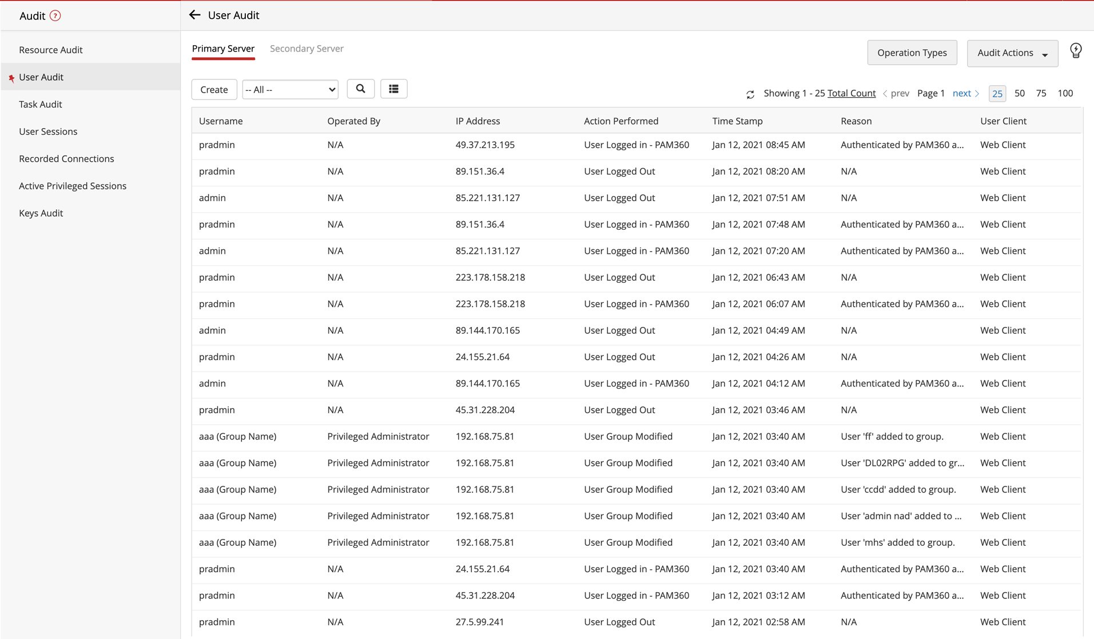Set page size to 100 rows
The height and width of the screenshot is (639, 1094).
click(1065, 93)
